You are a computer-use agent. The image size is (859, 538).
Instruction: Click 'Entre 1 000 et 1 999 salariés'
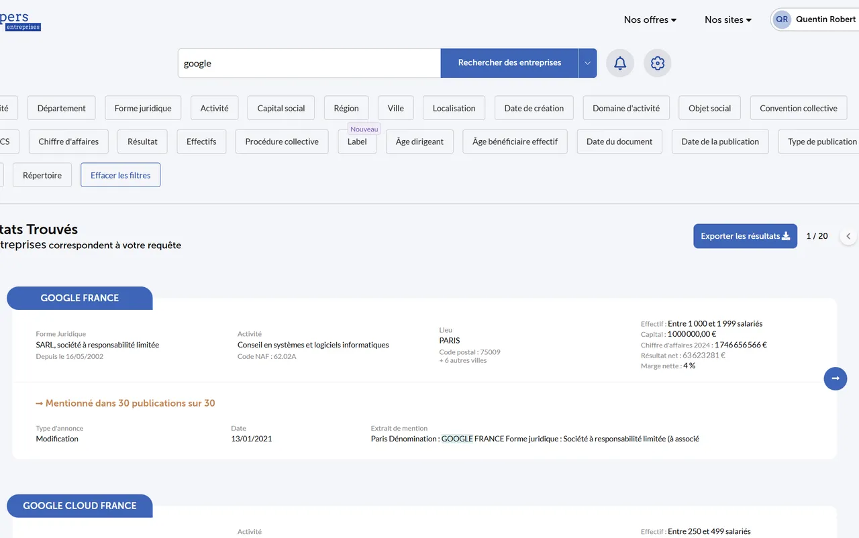pos(715,323)
